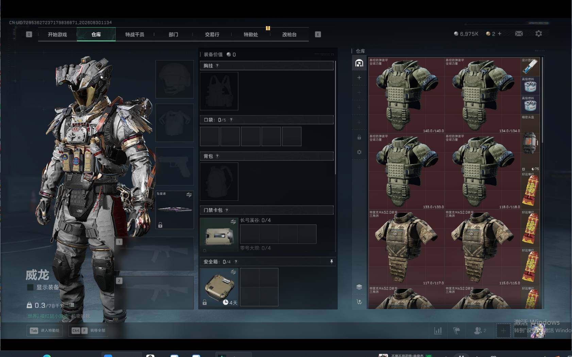Screen dimensions: 572x357
Task: Click the swap icon on the keycard pack
Action: 233,222
